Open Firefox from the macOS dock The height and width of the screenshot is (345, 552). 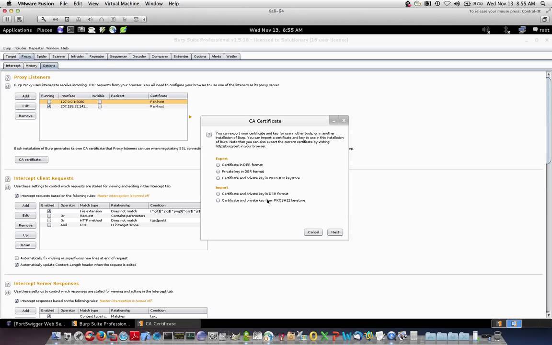[101, 336]
